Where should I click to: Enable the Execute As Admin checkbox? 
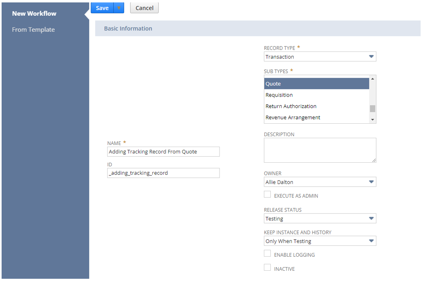point(267,195)
